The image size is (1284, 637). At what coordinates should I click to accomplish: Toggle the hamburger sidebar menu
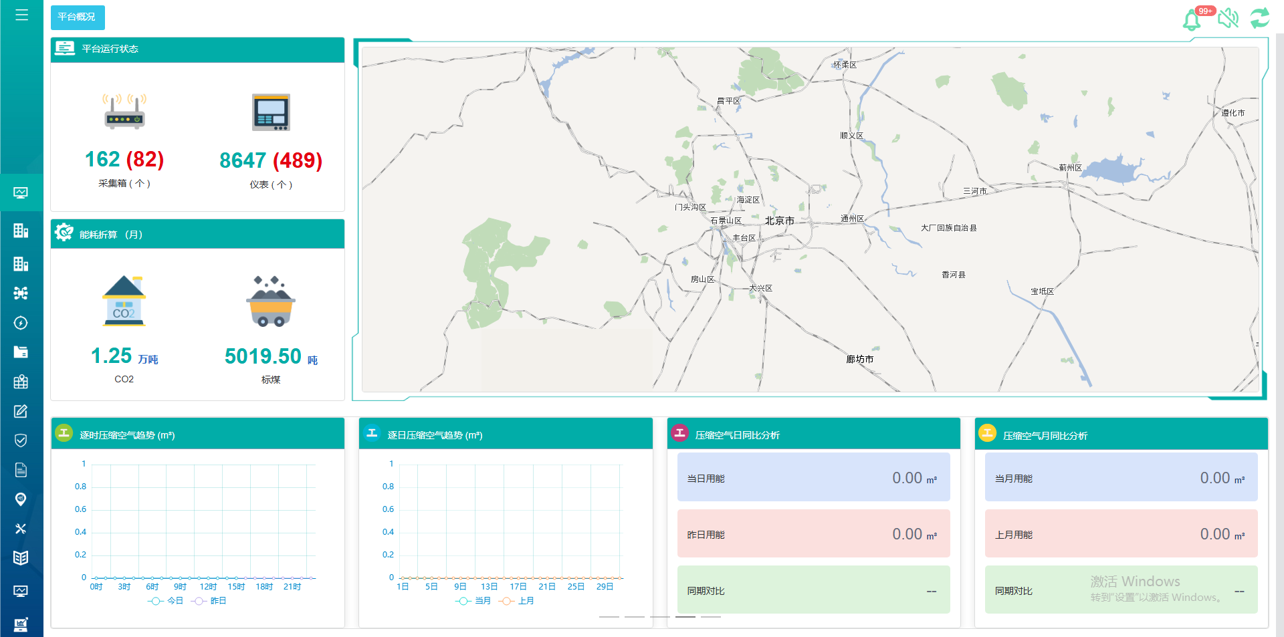21,15
